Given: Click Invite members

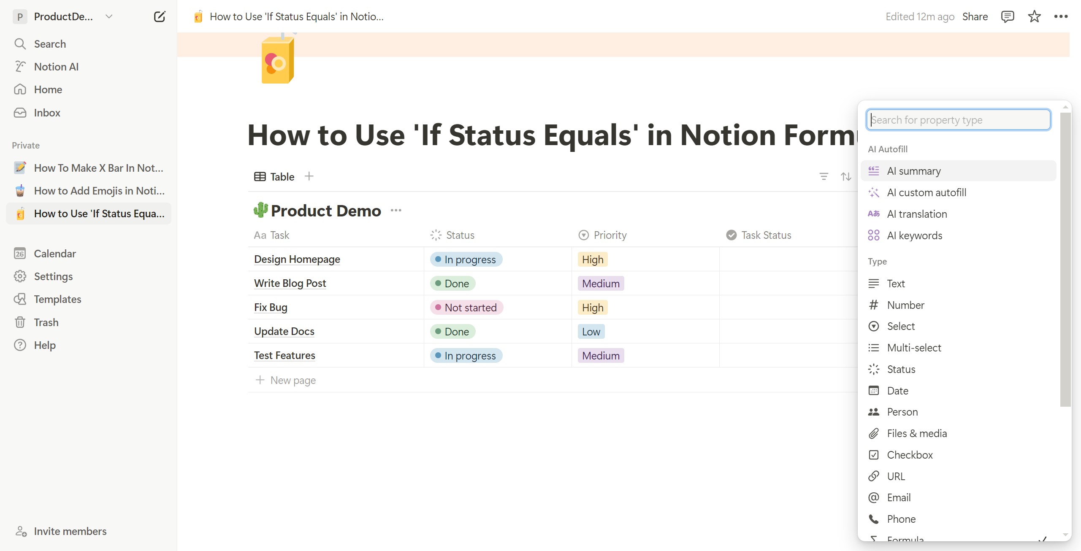Looking at the screenshot, I should point(62,531).
